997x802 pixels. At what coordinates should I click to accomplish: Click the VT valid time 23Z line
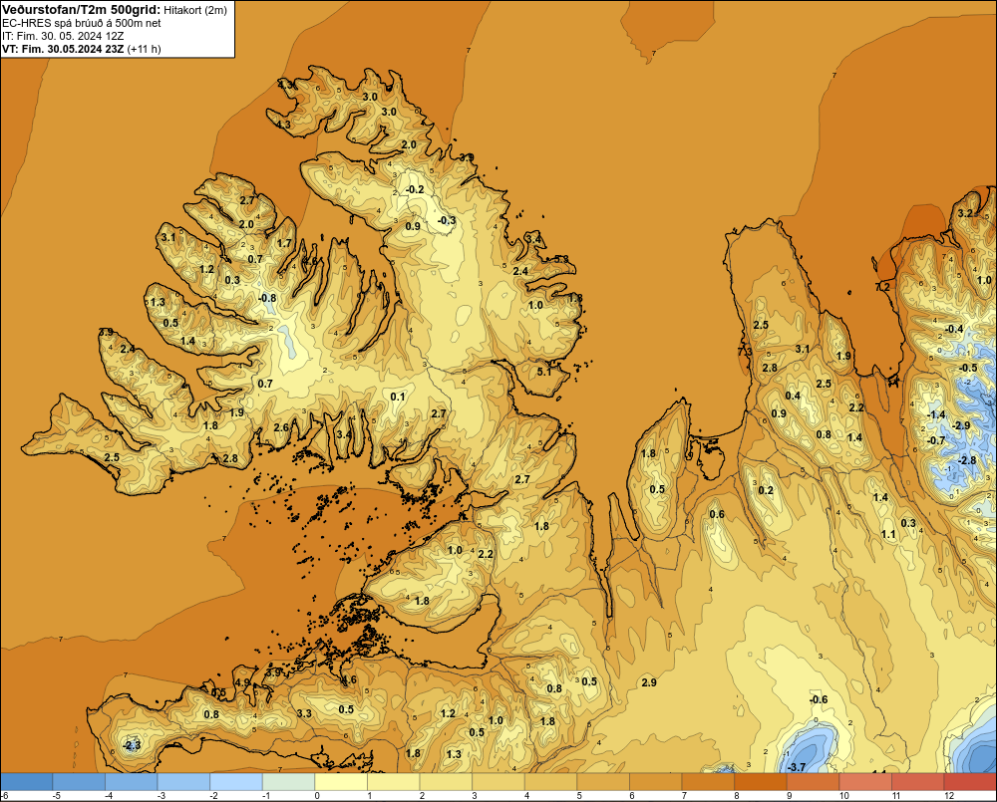64,49
